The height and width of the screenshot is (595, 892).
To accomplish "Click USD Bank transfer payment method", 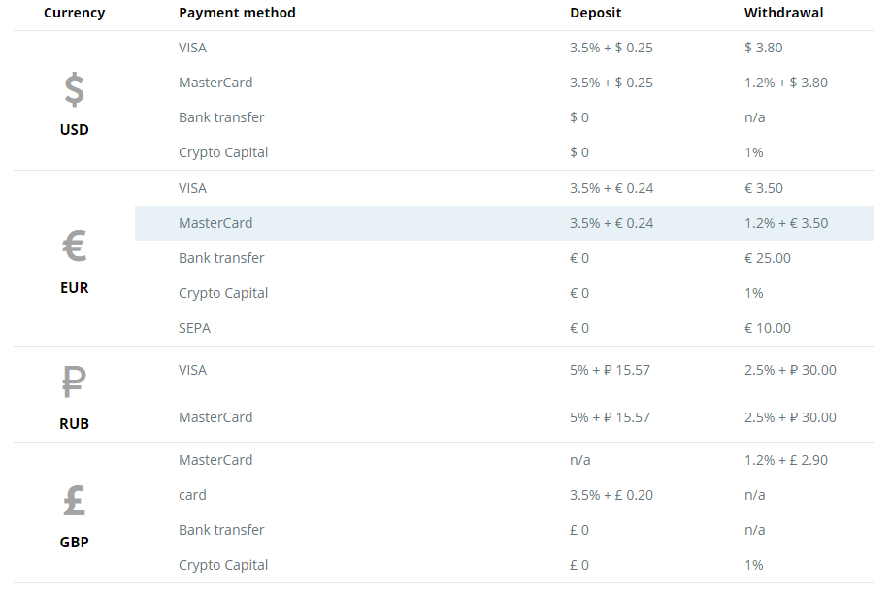I will coord(221,117).
